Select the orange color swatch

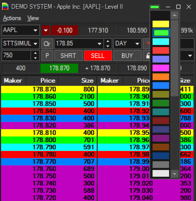[161, 77]
